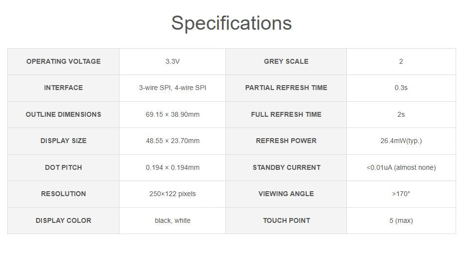Click the 3.3V voltage value
463x254 pixels.
[173, 61]
